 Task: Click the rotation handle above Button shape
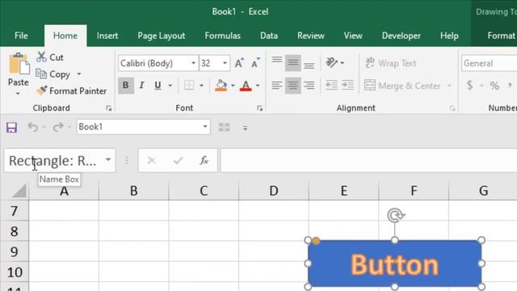coord(396,216)
